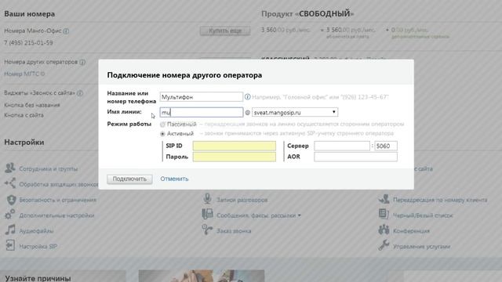This screenshot has height=282, width=502.
Task: Click the Конференция binoculars icon
Action: tap(384, 230)
